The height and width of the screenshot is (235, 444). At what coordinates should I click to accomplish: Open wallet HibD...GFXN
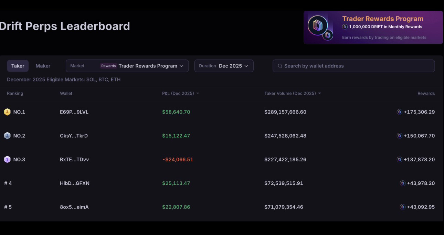[75, 183]
